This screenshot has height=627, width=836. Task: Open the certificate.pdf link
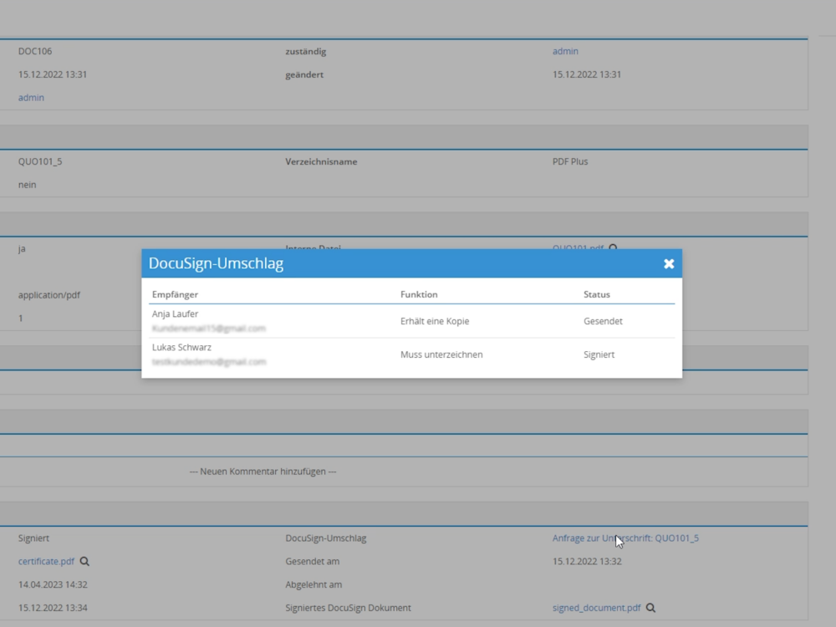[46, 562]
